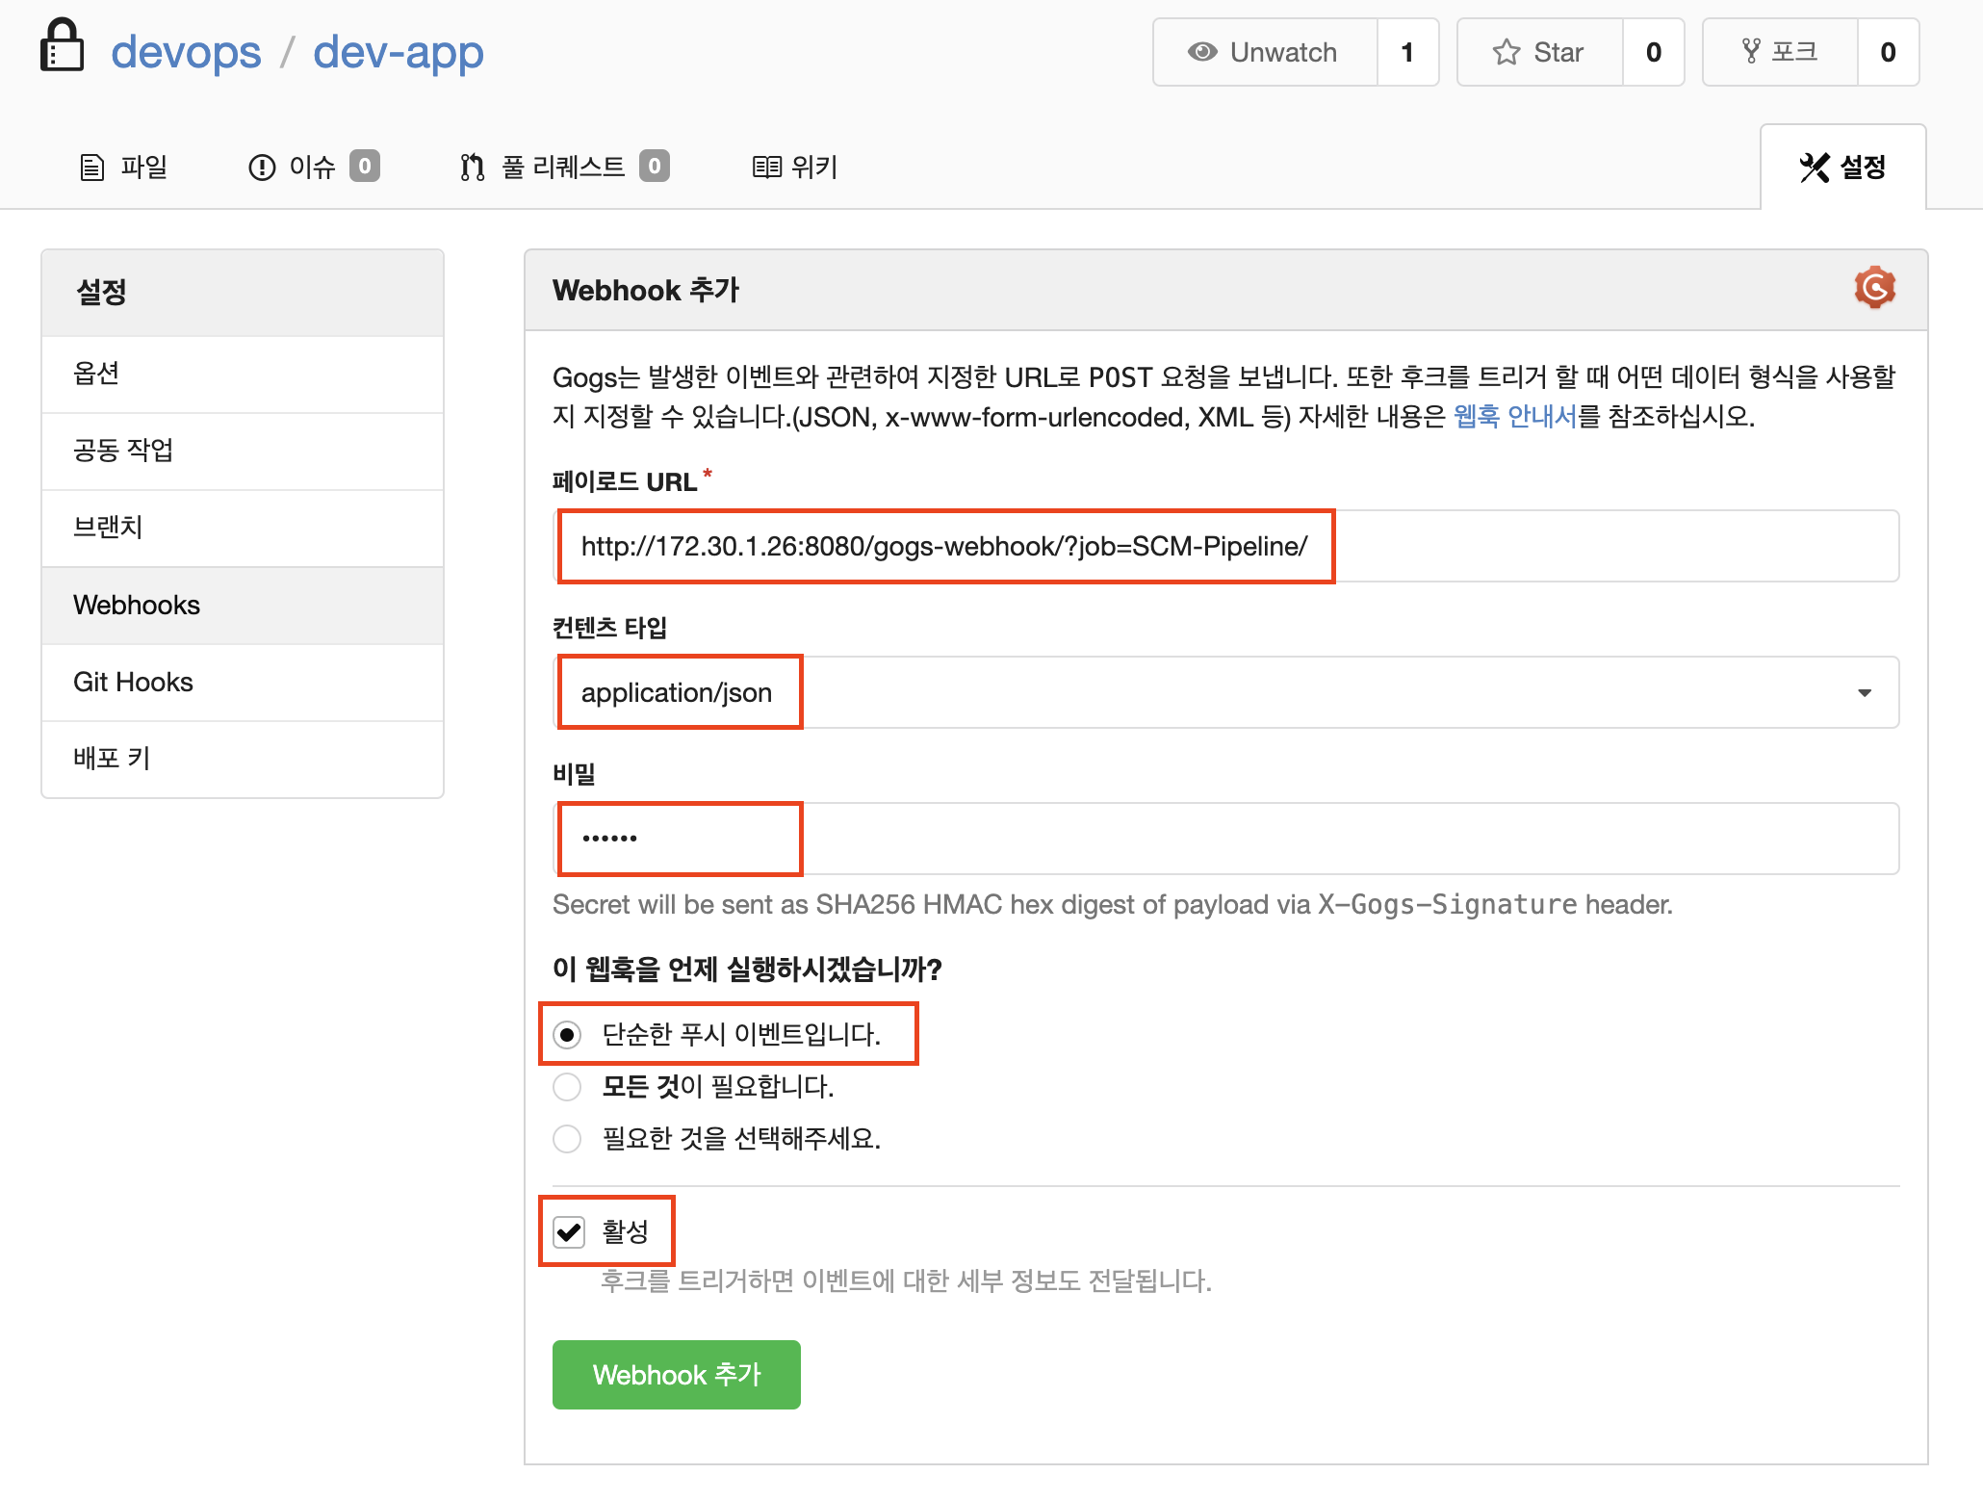Click the eye icon on Unwatch button
Image resolution: width=1983 pixels, height=1500 pixels.
pos(1201,52)
